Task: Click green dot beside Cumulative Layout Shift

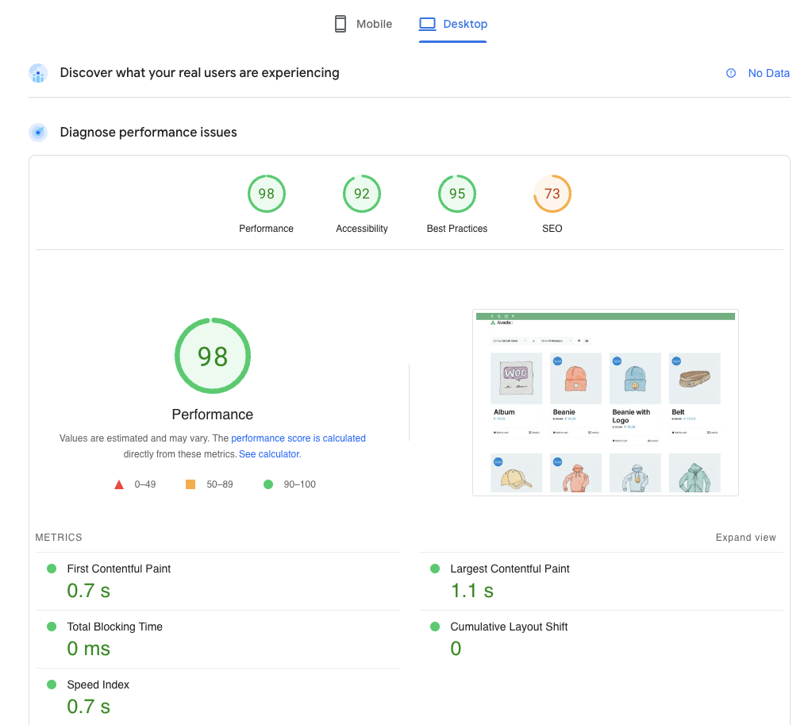Action: pyautogui.click(x=435, y=627)
